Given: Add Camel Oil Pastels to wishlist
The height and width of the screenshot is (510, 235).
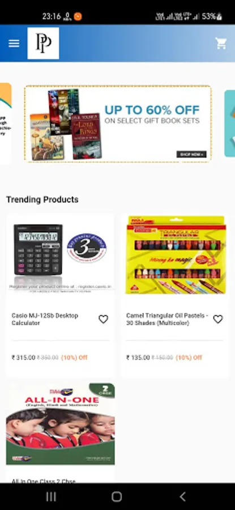Looking at the screenshot, I should 218,320.
